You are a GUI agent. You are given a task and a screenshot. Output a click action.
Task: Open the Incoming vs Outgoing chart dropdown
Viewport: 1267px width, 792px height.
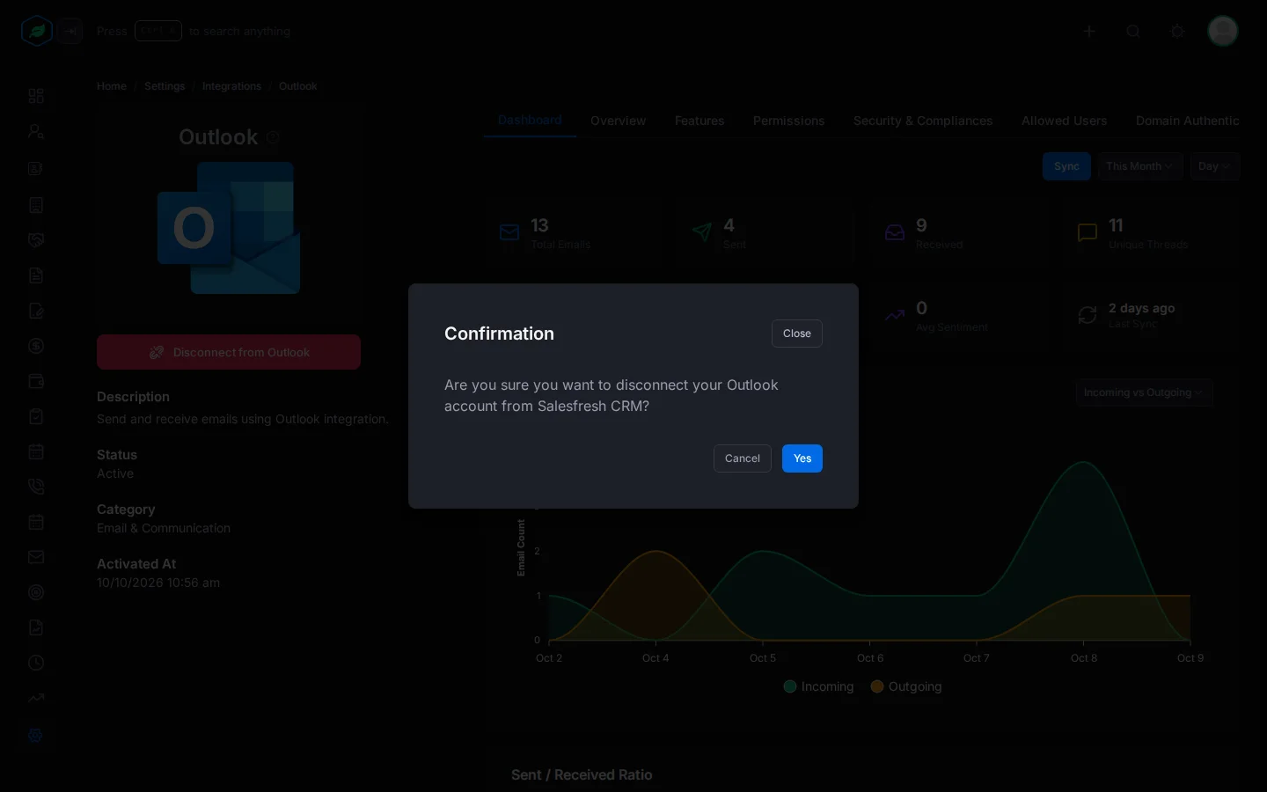click(1144, 392)
